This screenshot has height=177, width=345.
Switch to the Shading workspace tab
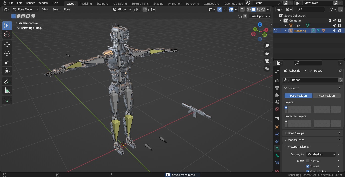coord(158,3)
